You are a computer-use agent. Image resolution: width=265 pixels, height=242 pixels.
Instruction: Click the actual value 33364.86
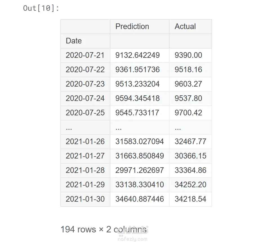tap(190, 170)
